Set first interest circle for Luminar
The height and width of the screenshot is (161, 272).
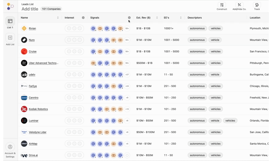(x=69, y=121)
